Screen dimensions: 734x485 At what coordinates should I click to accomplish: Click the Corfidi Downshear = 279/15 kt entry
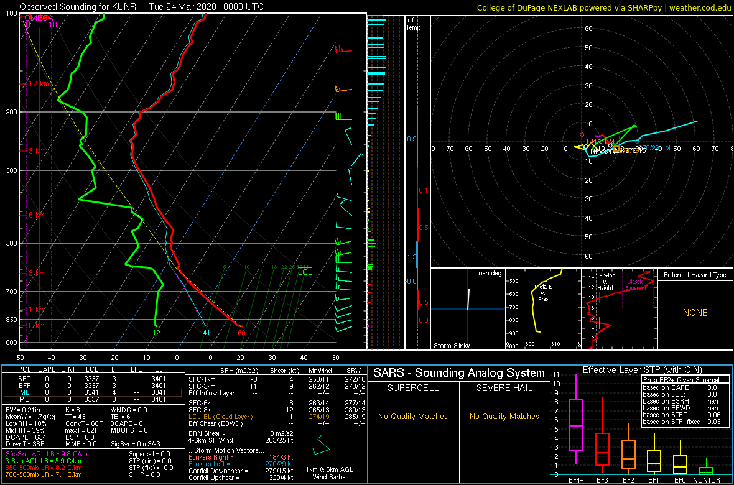[x=241, y=471]
